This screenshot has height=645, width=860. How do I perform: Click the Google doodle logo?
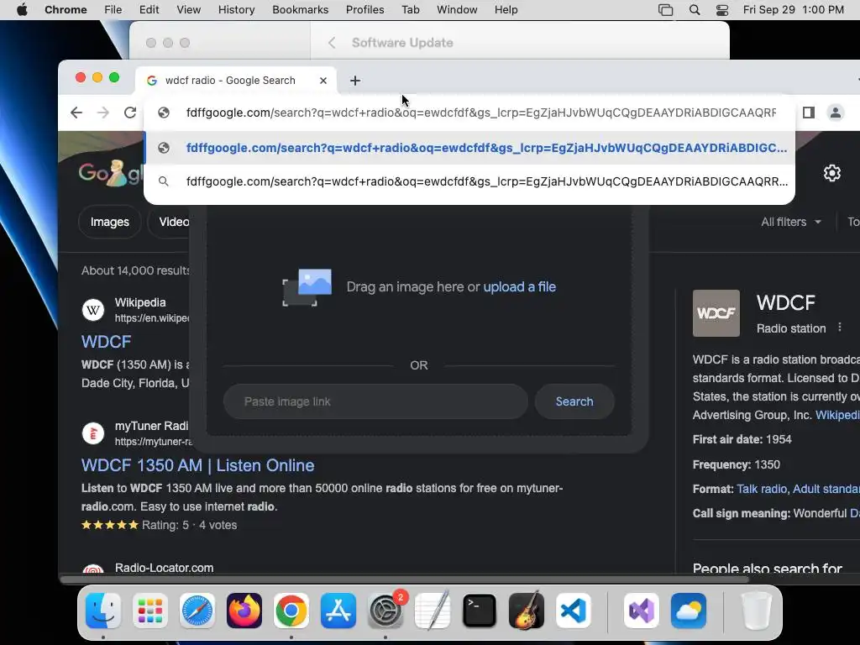pyautogui.click(x=110, y=173)
